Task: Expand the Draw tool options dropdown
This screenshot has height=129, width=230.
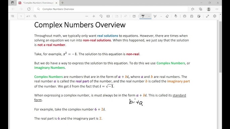Action: (149, 16)
